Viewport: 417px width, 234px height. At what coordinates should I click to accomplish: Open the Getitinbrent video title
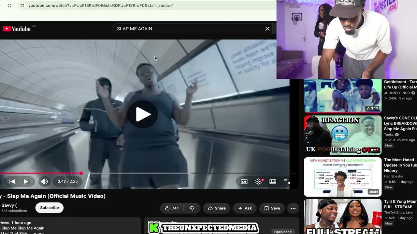click(x=400, y=84)
